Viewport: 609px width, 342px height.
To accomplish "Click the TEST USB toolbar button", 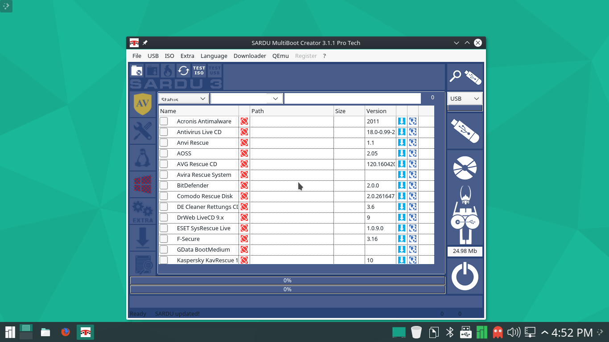I will pyautogui.click(x=214, y=70).
